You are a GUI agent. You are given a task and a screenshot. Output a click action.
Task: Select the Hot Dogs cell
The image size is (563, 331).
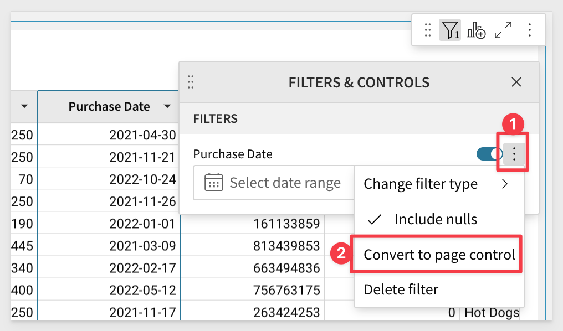491,313
